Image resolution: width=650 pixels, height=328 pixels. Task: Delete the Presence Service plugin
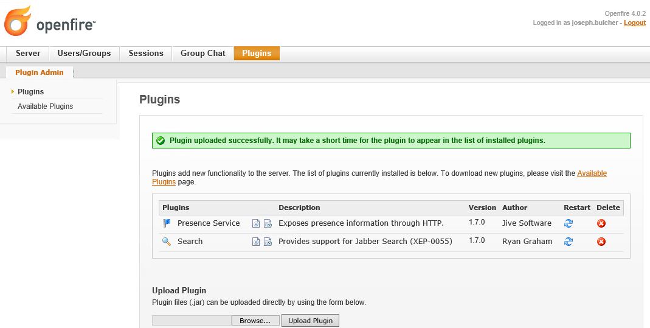[601, 223]
